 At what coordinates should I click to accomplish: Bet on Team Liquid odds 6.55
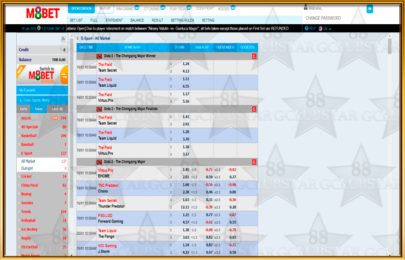(186, 87)
